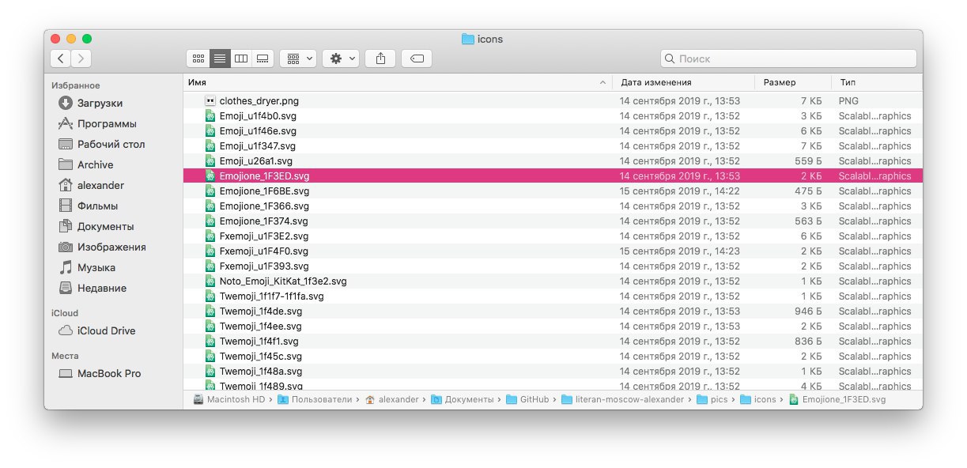Go back using the back arrow

click(61, 58)
